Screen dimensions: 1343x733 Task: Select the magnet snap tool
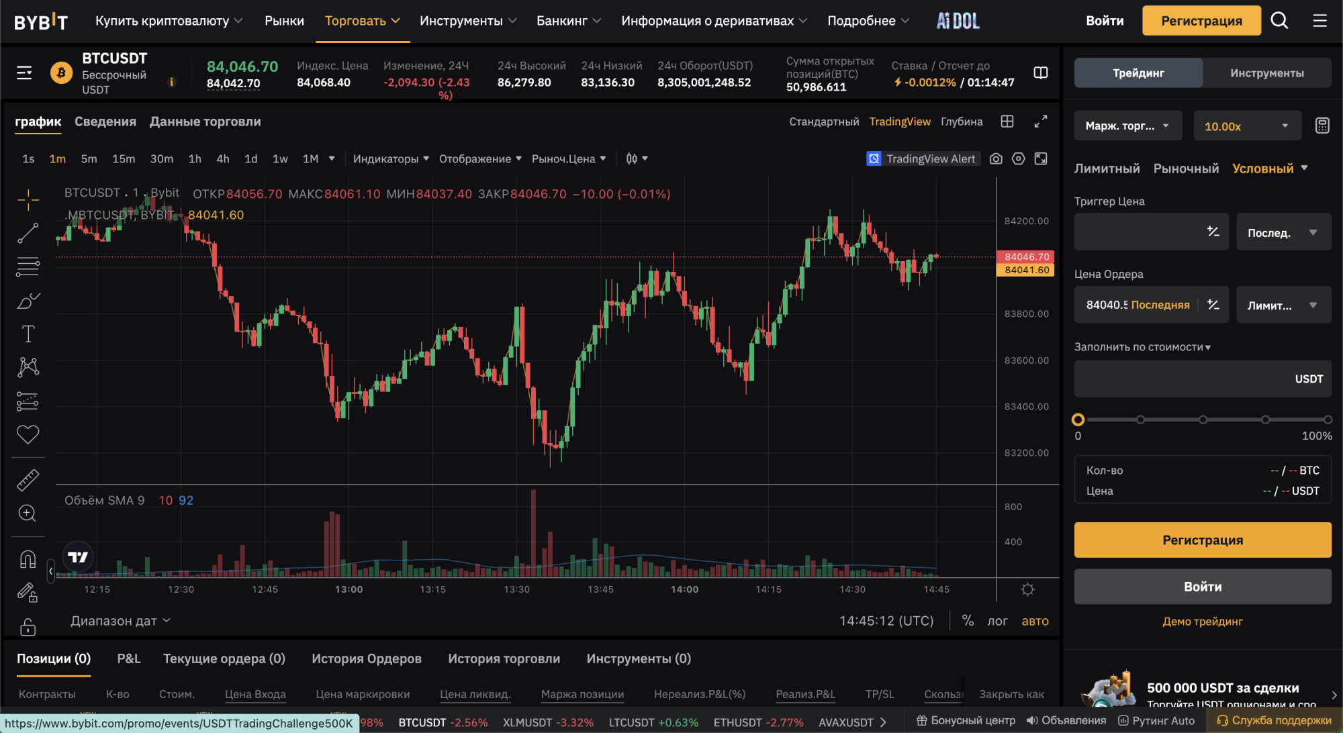(x=28, y=558)
